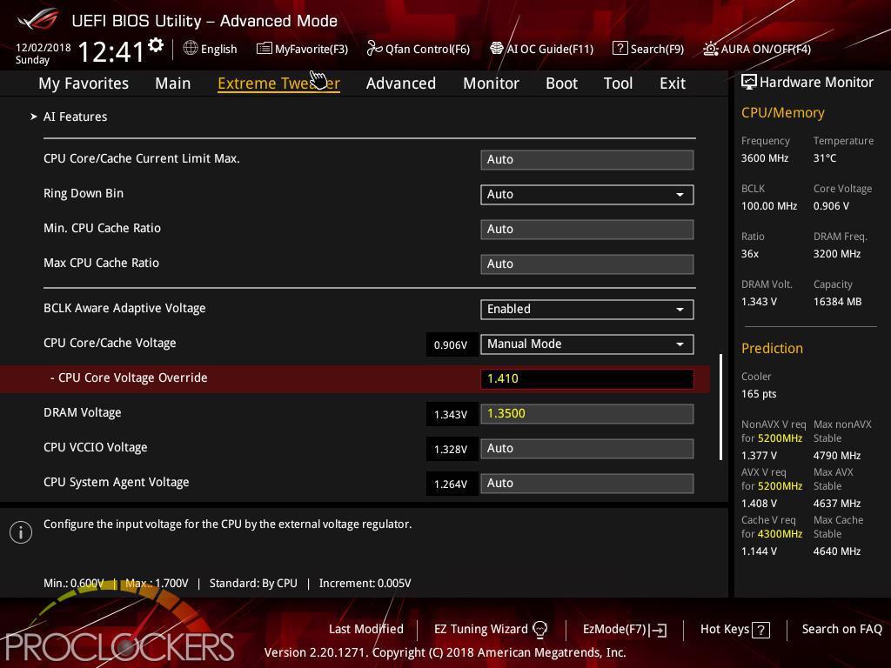The image size is (891, 668).
Task: Open Hot Keys help icon
Action: [760, 630]
